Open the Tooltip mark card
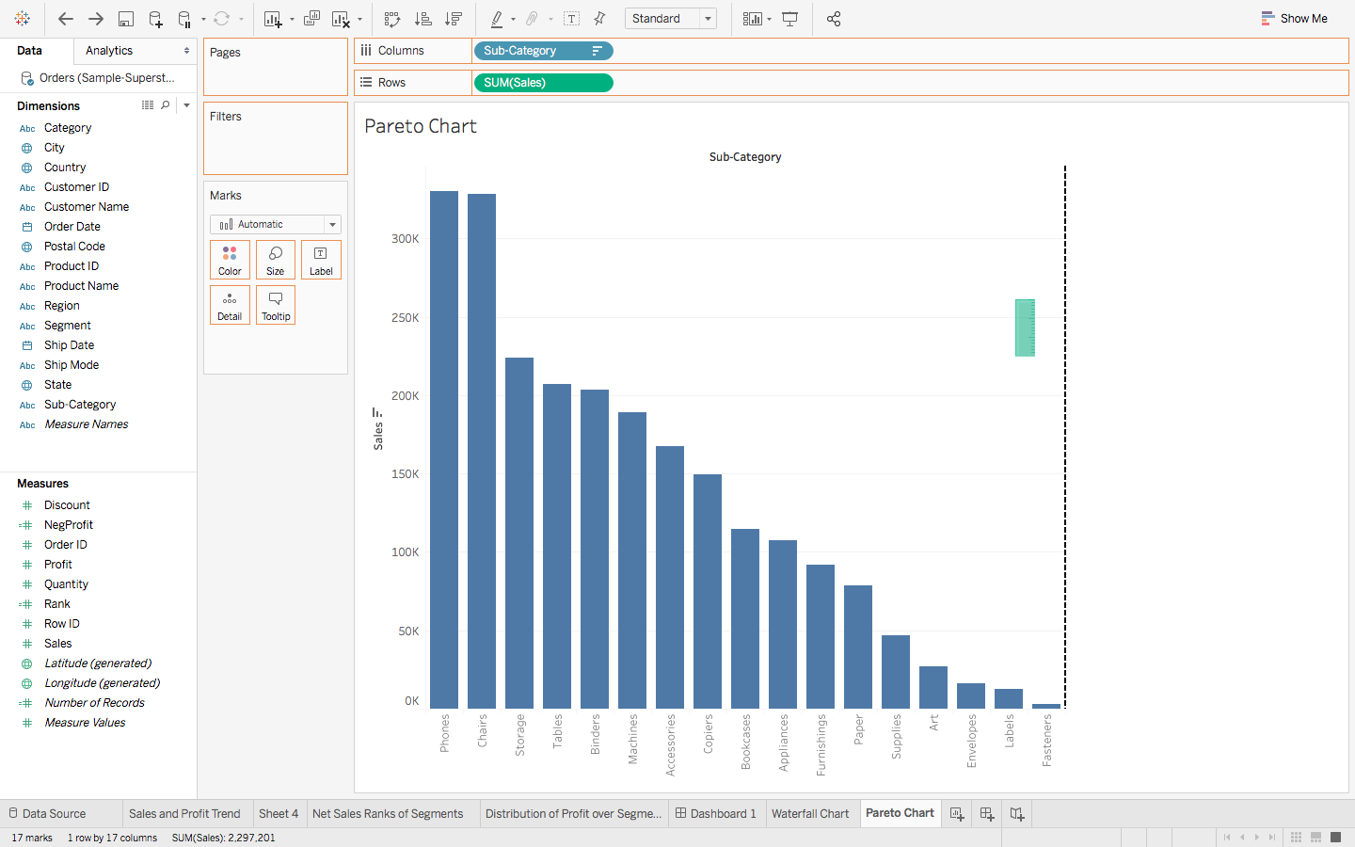This screenshot has height=847, width=1355. tap(276, 305)
